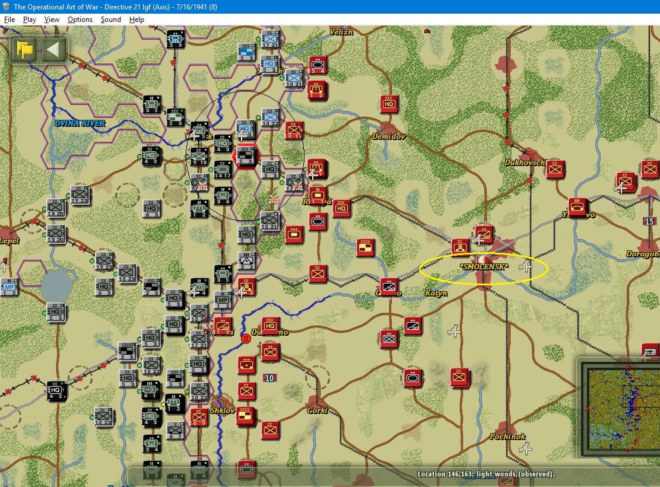Select the red XXX HQ north of Demidov
Image resolution: width=660 pixels, height=487 pixels.
coord(389,104)
